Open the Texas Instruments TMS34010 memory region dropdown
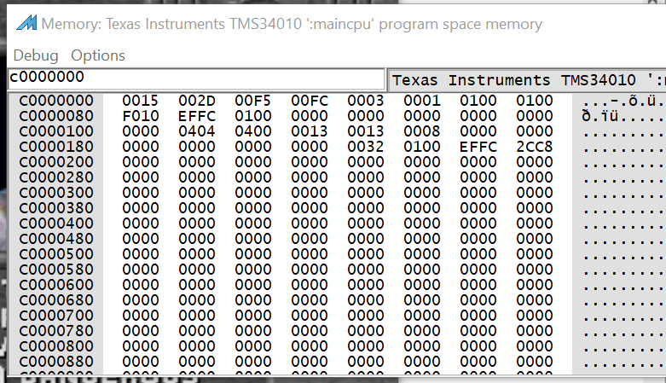Image resolution: width=666 pixels, height=383 pixels. (x=527, y=80)
